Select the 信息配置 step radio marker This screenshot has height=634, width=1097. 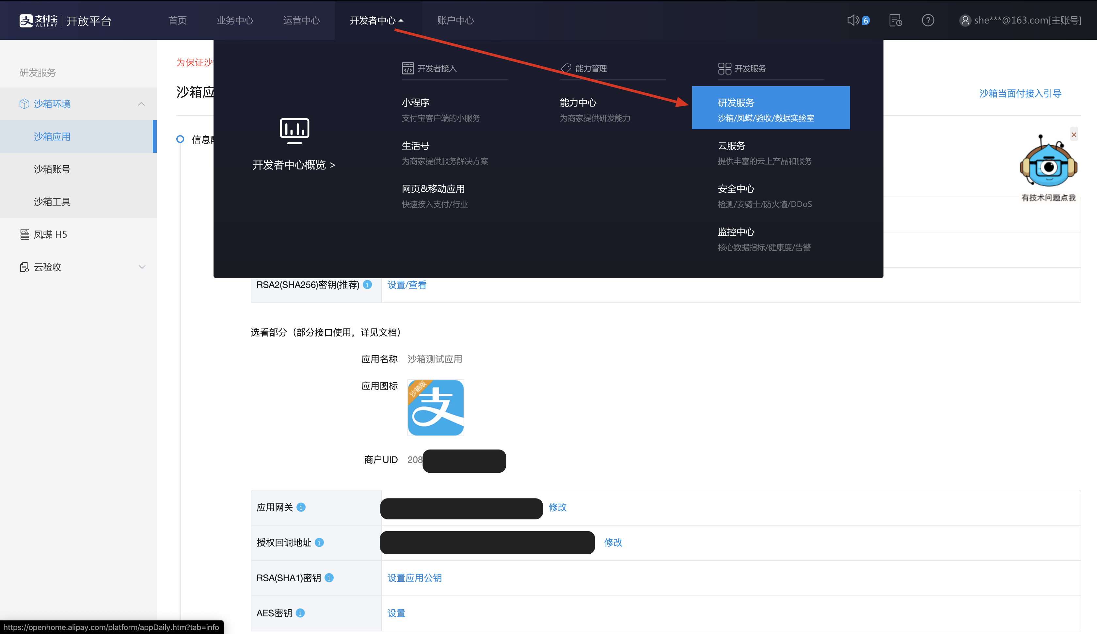[180, 139]
